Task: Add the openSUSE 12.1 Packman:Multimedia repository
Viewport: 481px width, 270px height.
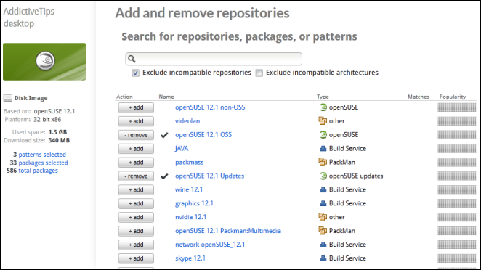Action: tap(136, 231)
